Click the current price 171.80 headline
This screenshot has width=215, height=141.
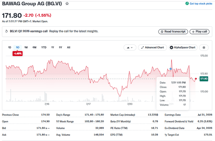tap(12, 15)
